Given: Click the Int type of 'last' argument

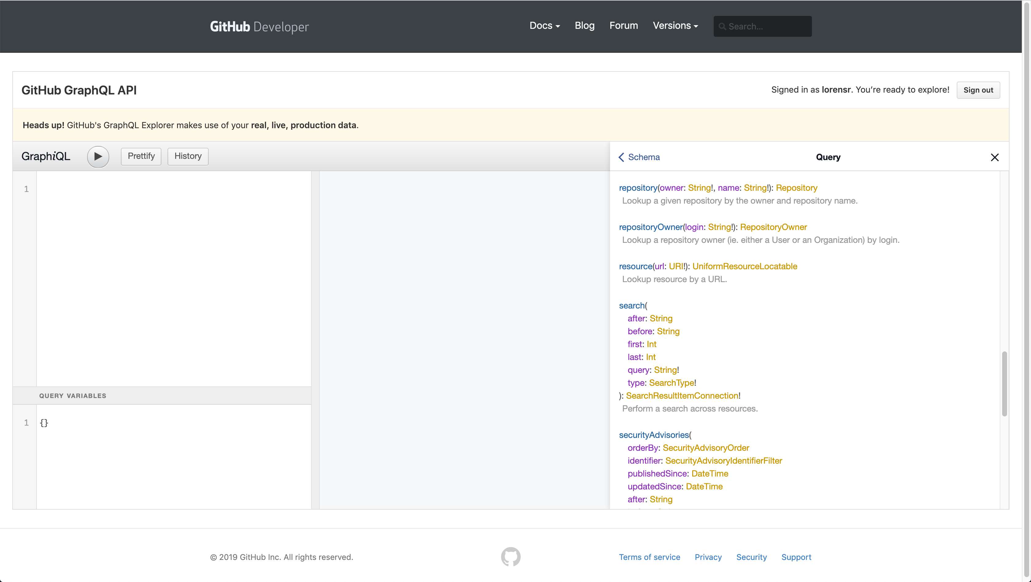Looking at the screenshot, I should (651, 357).
